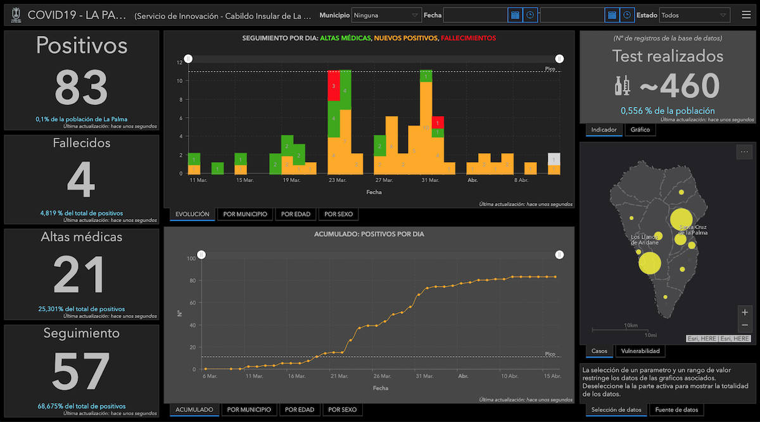Open POR EDAD tab under the accumulated chart

coord(300,410)
